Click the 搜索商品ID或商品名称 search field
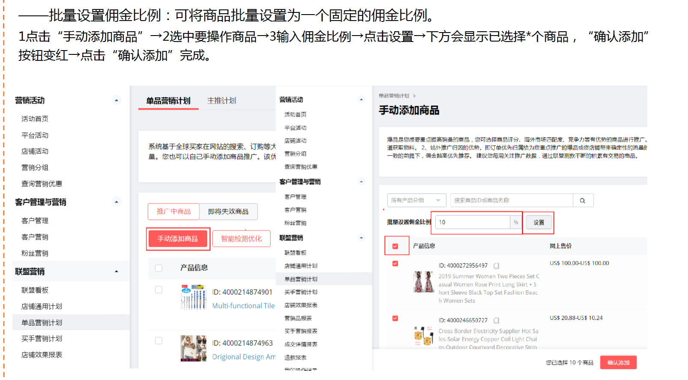 512,200
